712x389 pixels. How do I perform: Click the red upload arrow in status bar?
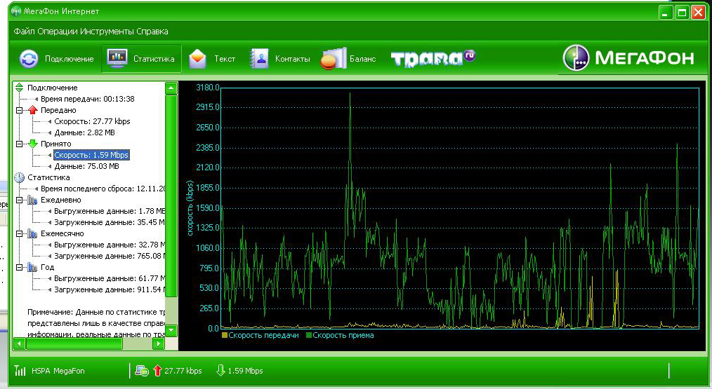[x=157, y=370]
